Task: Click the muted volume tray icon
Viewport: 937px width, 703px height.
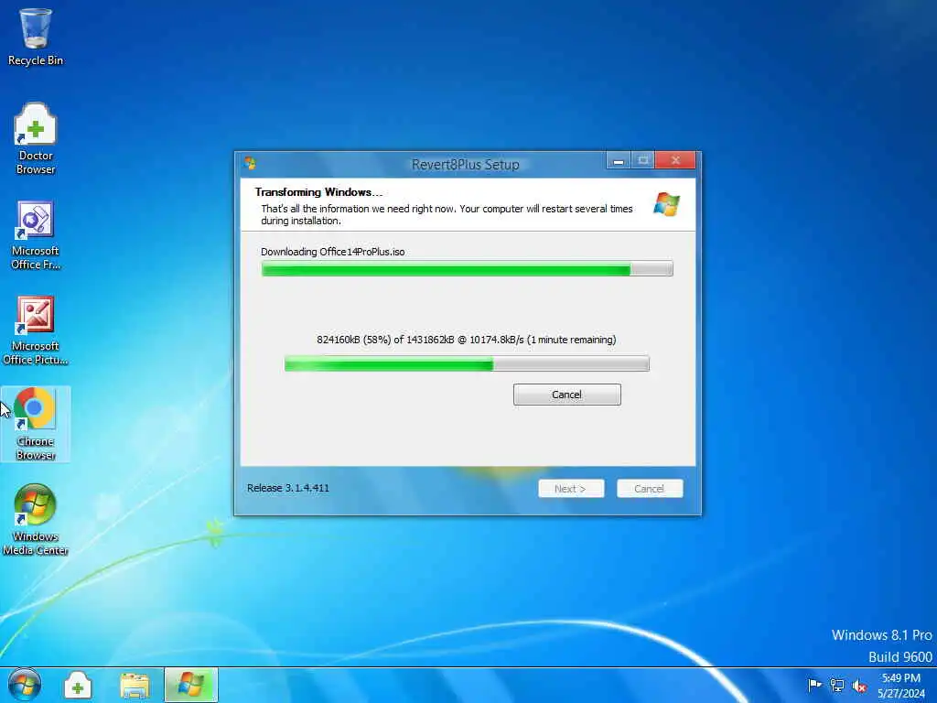Action: (859, 686)
